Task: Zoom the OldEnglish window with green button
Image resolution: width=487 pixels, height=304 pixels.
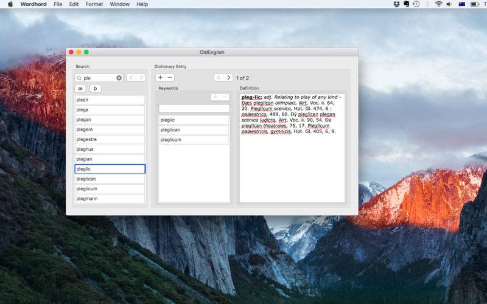Action: point(86,52)
